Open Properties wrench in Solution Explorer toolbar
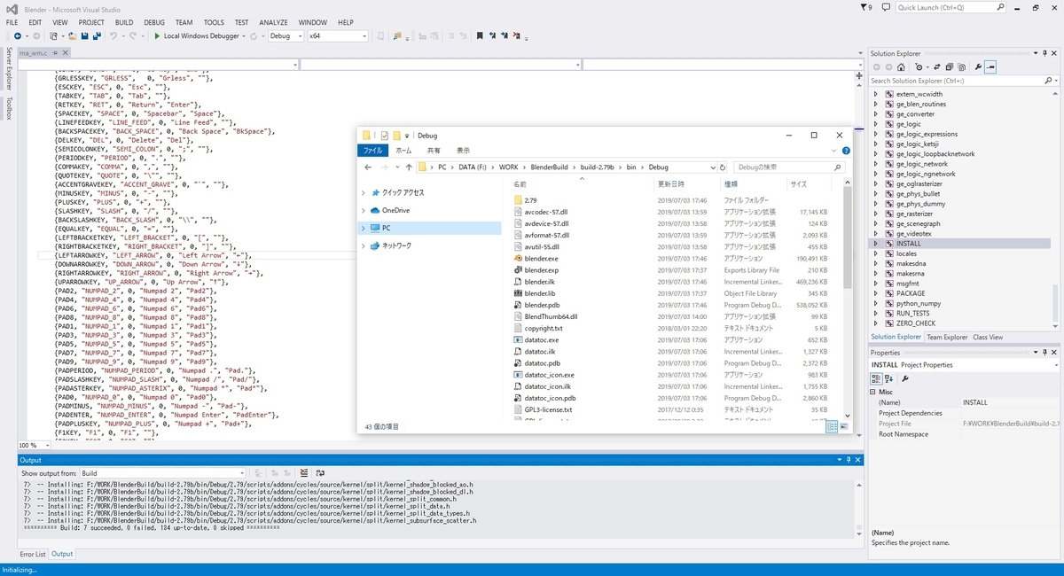This screenshot has height=576, width=1064. [978, 67]
